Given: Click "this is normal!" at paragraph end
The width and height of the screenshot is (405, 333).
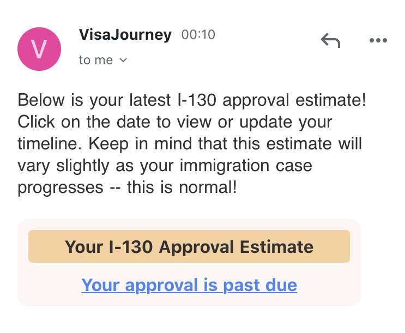Looking at the screenshot, I should point(182,187).
